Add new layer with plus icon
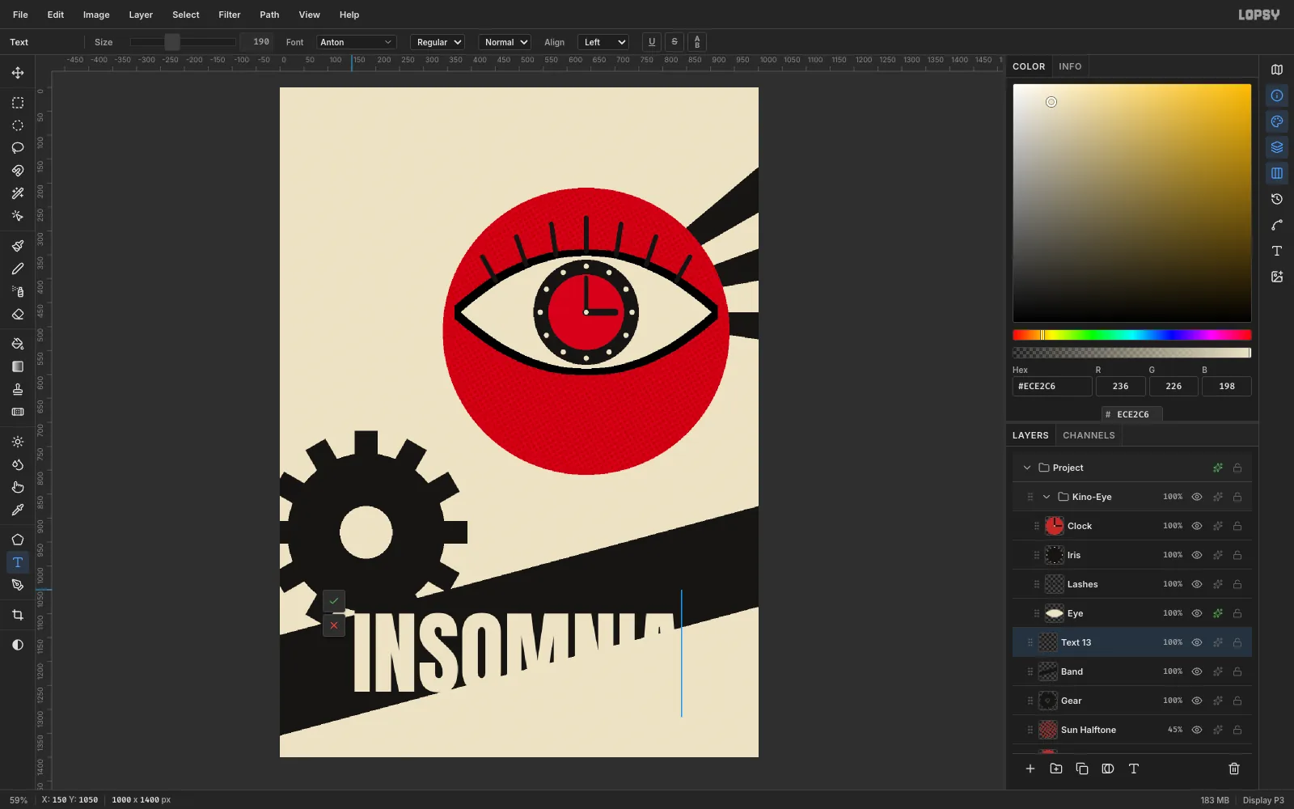The height and width of the screenshot is (809, 1294). (x=1030, y=769)
